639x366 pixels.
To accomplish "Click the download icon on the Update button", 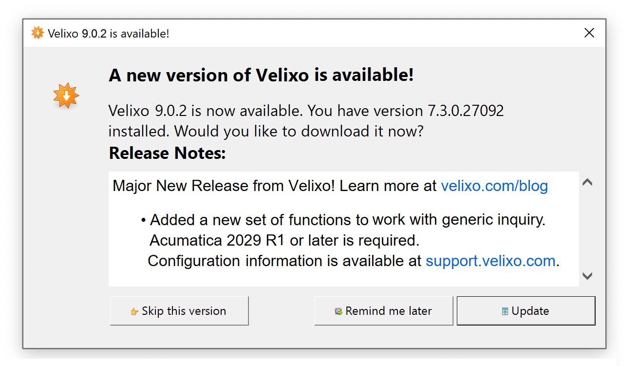I will 505,311.
